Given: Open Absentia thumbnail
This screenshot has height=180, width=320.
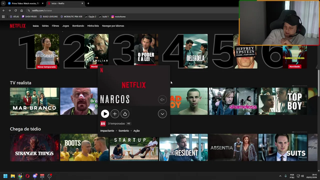Looking at the screenshot, I should (x=233, y=147).
